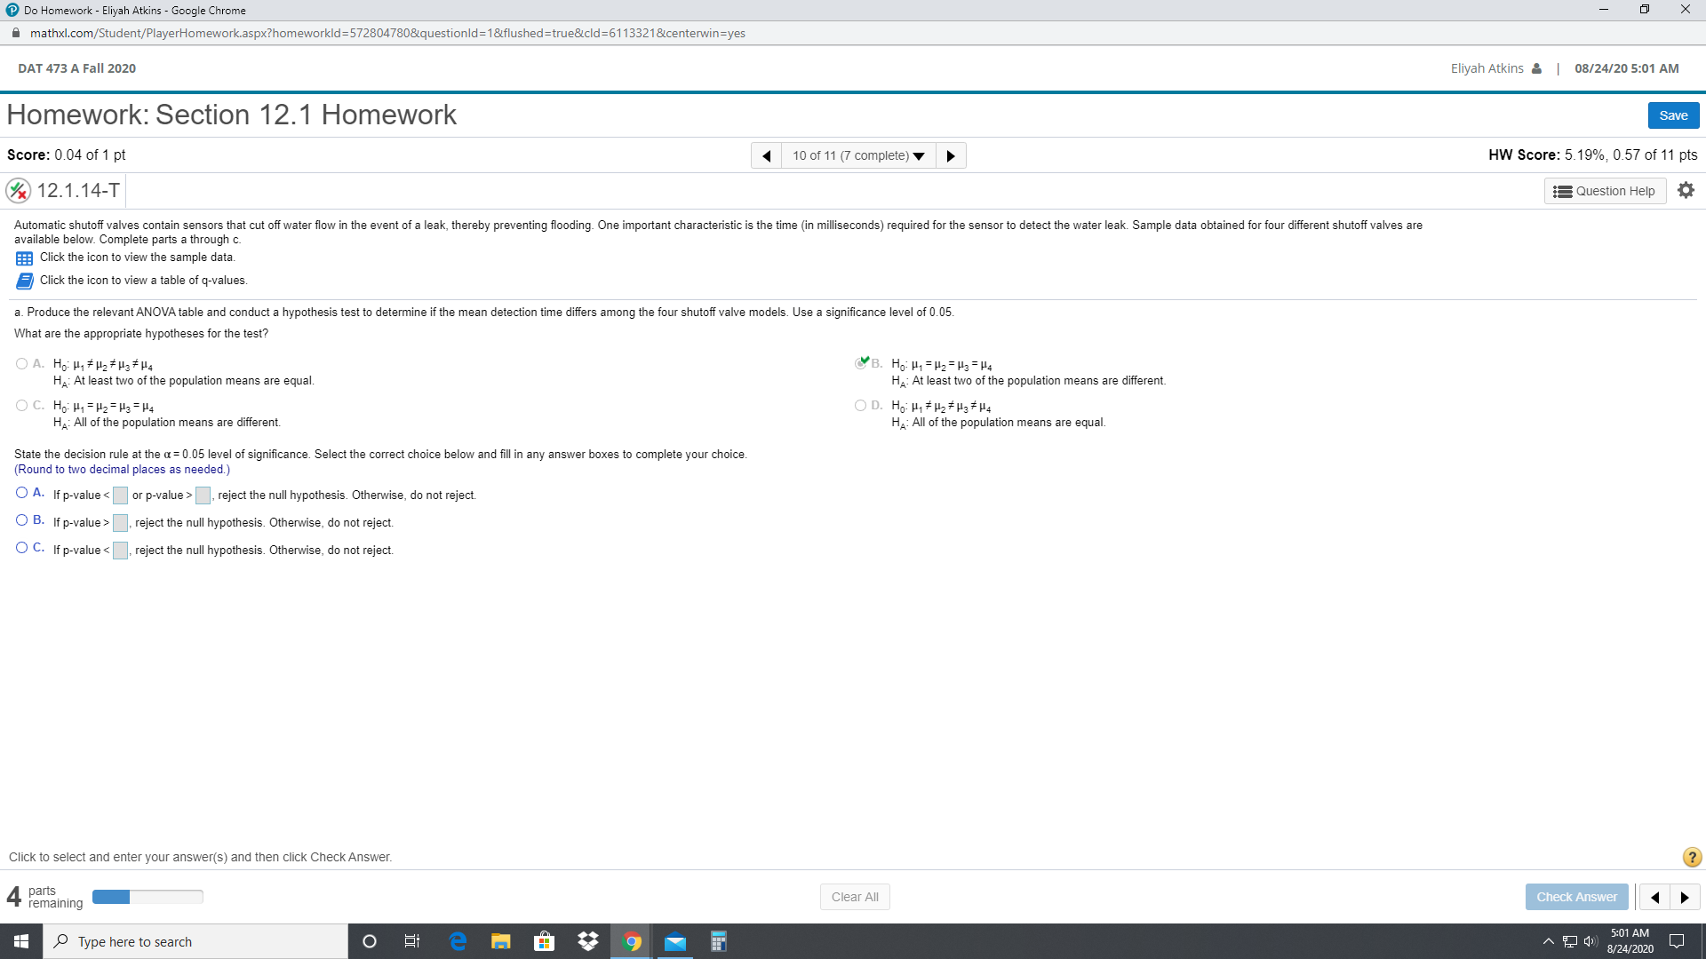Click the Clear All button

coord(856,896)
